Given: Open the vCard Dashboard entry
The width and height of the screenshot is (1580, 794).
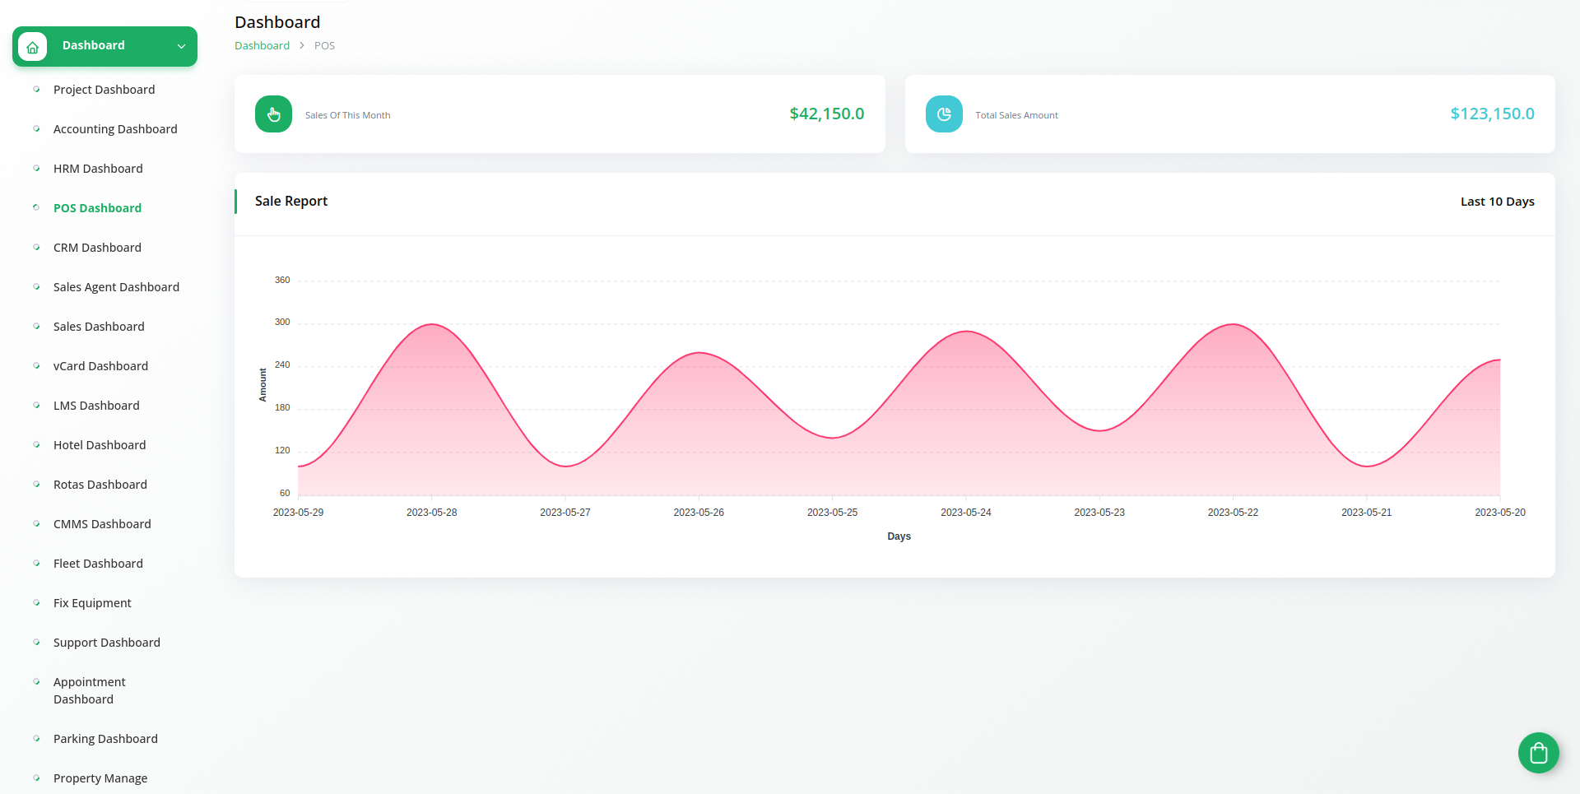Looking at the screenshot, I should (100, 366).
